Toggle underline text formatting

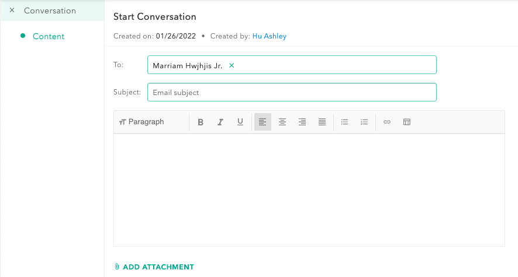tap(240, 122)
